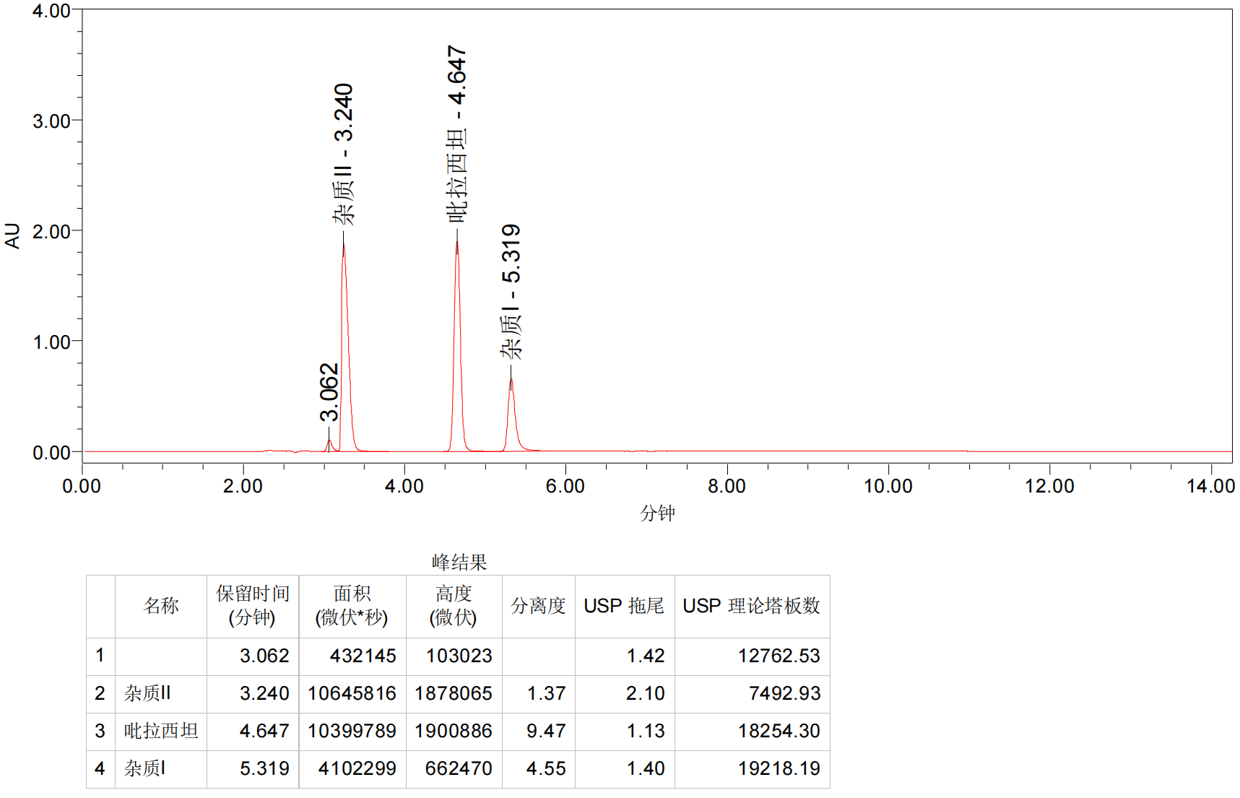
Task: Select the 杂质II name cell in table
Action: [x=147, y=693]
